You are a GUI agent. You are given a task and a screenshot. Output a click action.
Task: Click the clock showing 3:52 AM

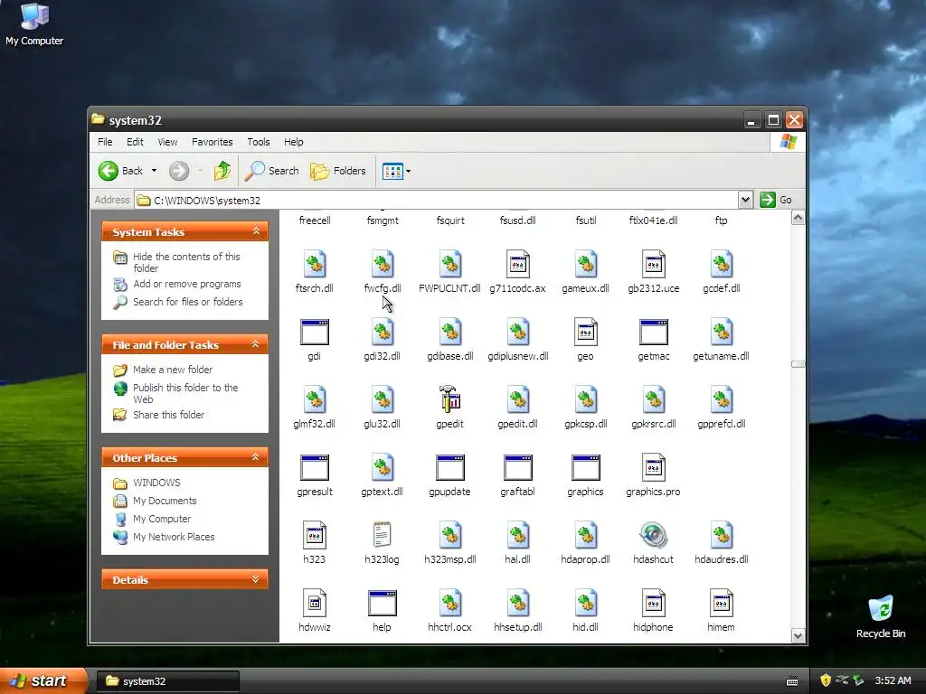tap(893, 680)
